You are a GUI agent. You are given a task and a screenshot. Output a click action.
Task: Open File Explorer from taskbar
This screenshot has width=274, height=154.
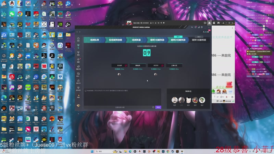coord(125,151)
